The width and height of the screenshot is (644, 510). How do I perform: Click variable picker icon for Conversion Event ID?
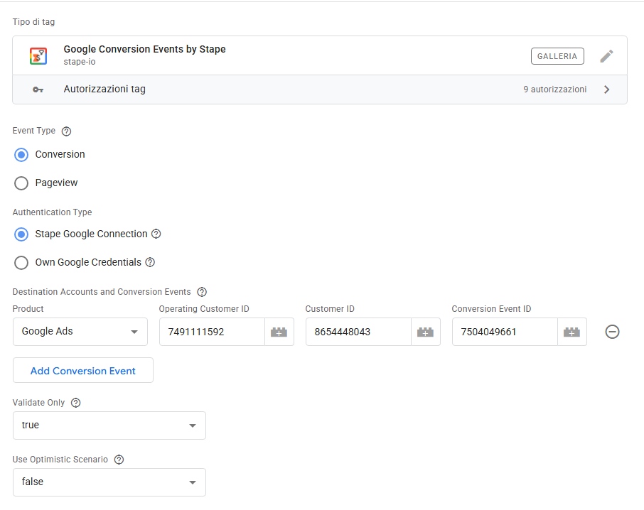(x=572, y=332)
